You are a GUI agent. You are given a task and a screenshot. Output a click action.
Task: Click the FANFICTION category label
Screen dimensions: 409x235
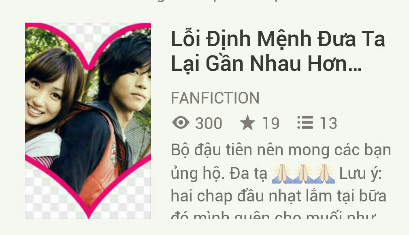point(215,98)
